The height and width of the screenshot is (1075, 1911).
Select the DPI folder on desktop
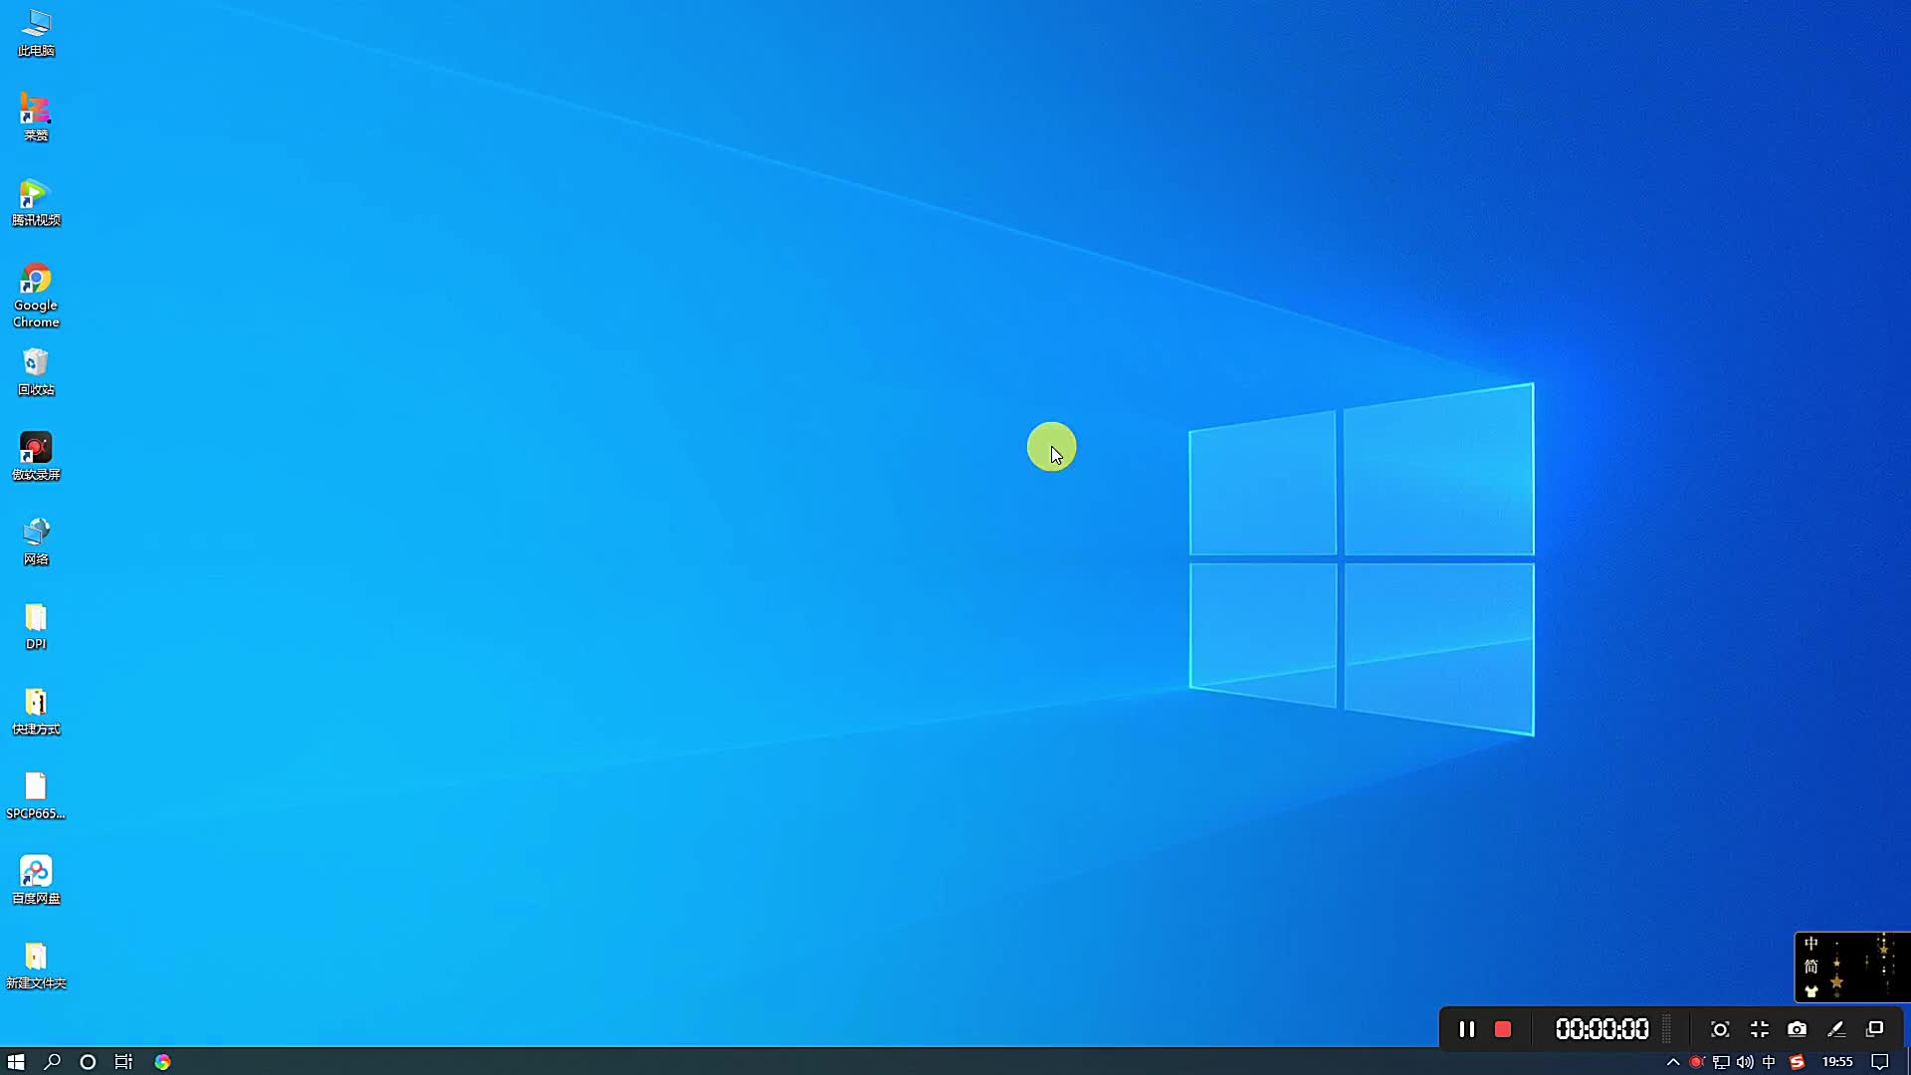coord(36,626)
